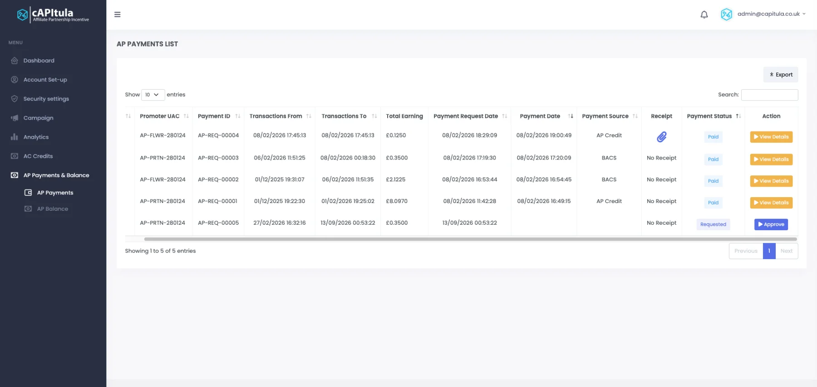Click the Dashboard home icon in sidebar
Viewport: 817px width, 387px height.
click(x=15, y=61)
